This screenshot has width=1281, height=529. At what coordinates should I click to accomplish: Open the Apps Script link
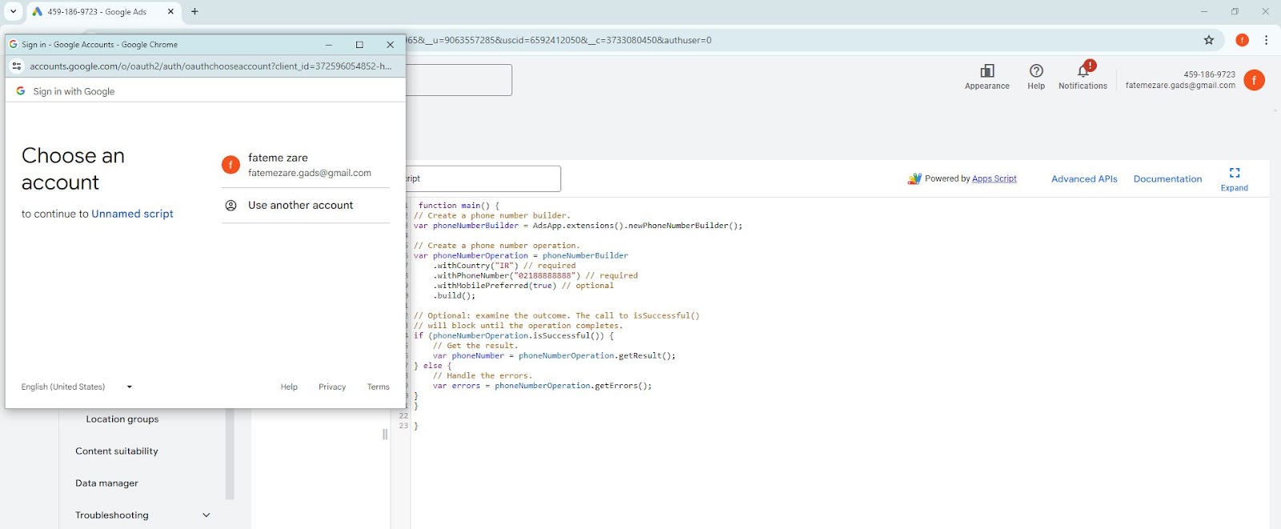pyautogui.click(x=994, y=179)
